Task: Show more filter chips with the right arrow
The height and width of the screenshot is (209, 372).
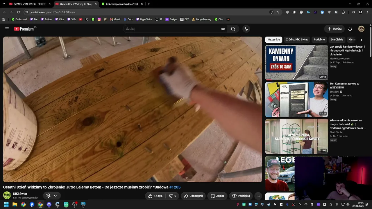Action: point(361,40)
